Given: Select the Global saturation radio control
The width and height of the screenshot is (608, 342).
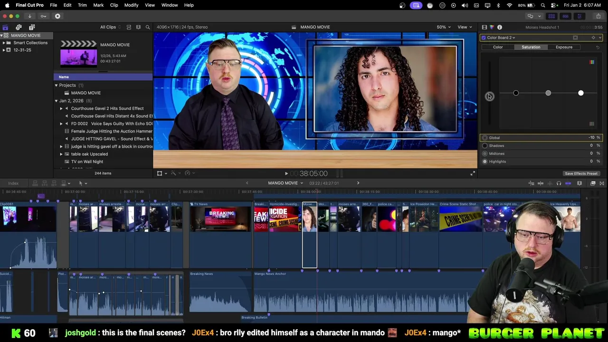Looking at the screenshot, I should pos(484,138).
